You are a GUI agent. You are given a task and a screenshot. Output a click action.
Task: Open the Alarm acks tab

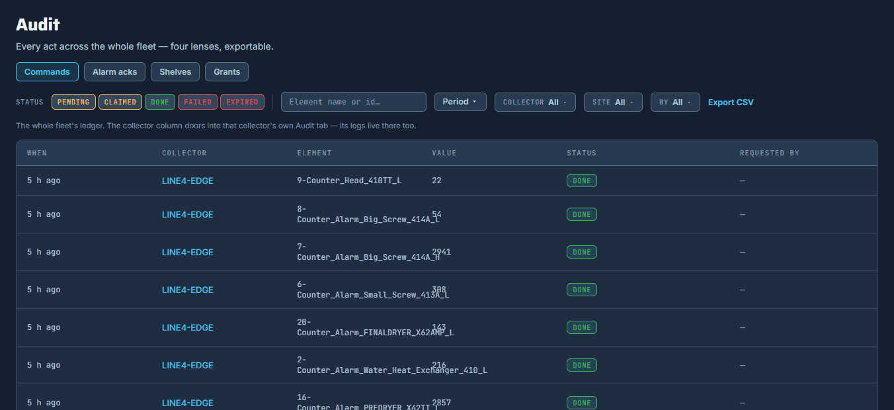[114, 71]
